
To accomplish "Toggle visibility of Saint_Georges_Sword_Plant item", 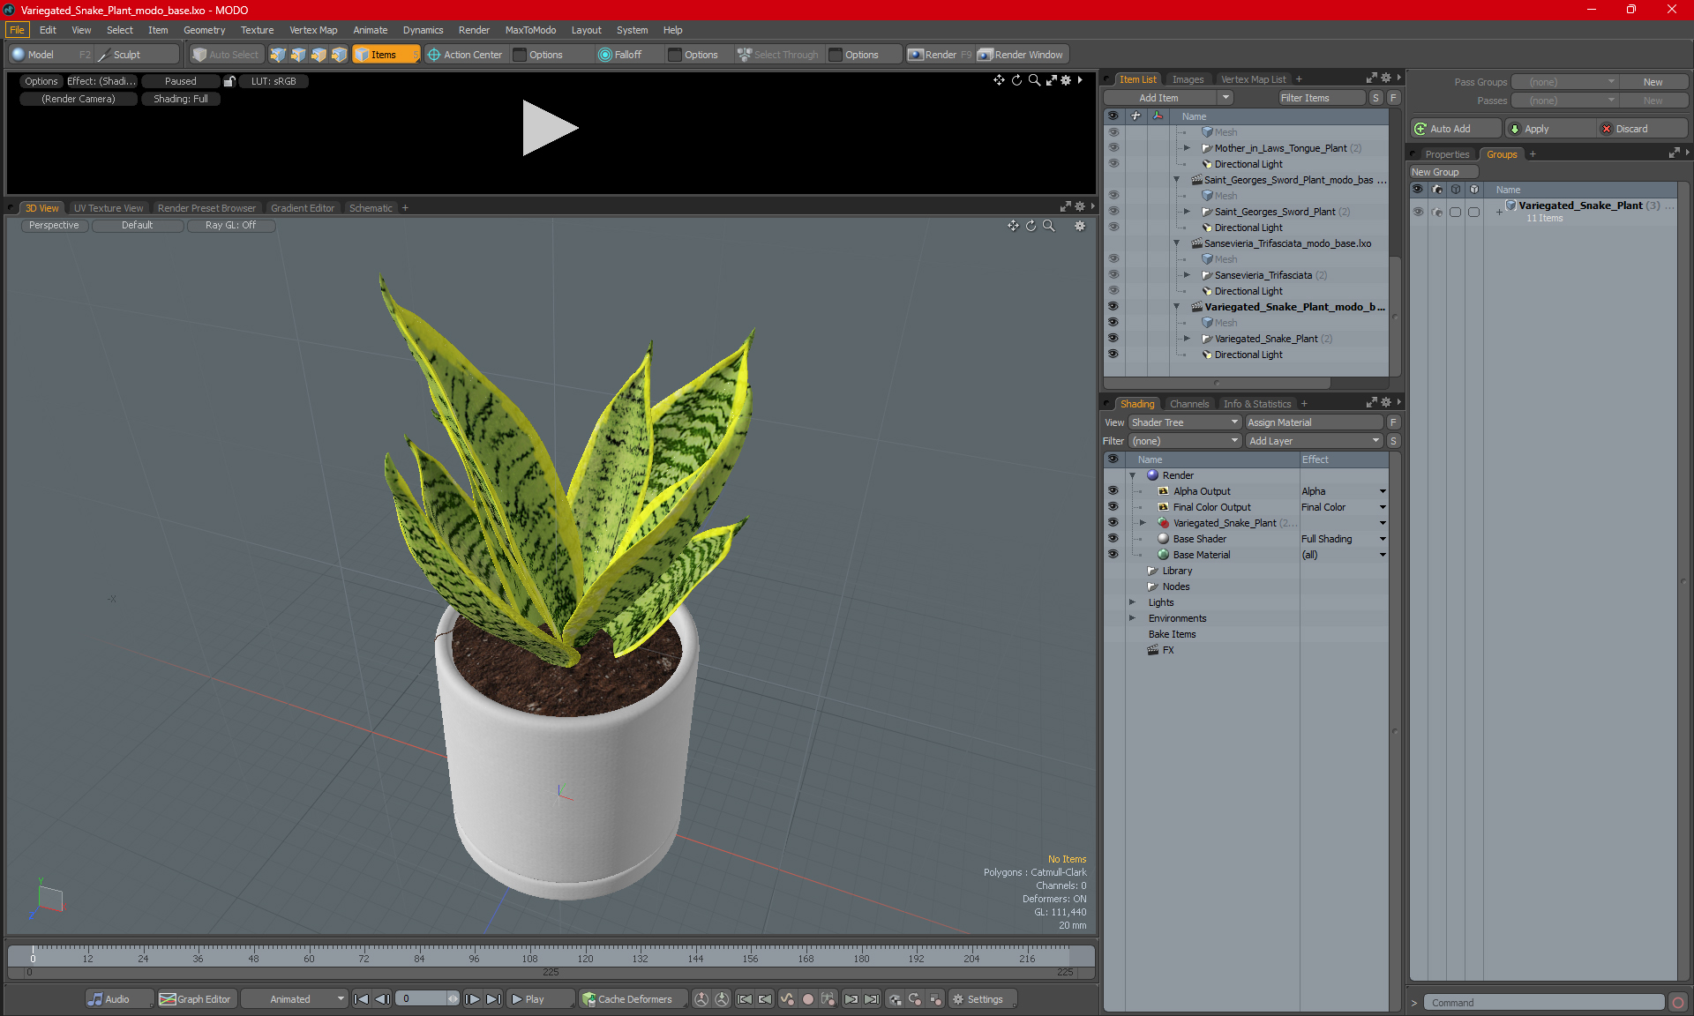I will [x=1113, y=212].
